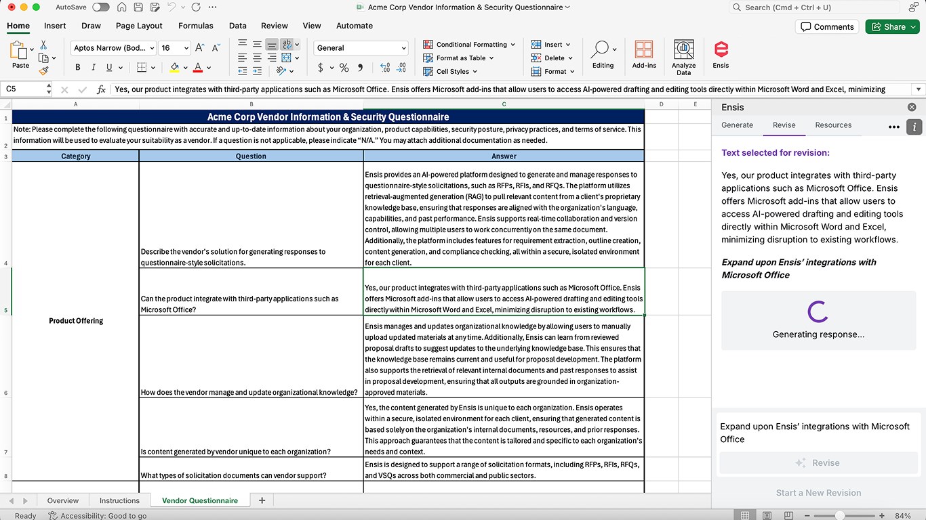Toggle the AutoSave switch
This screenshot has width=926, height=520.
coord(101,7)
